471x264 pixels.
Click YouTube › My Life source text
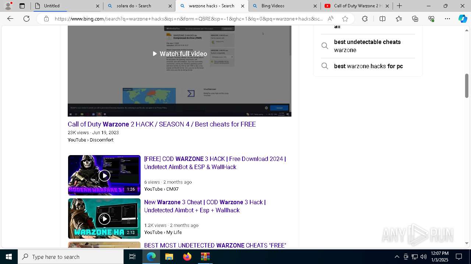coord(163,232)
